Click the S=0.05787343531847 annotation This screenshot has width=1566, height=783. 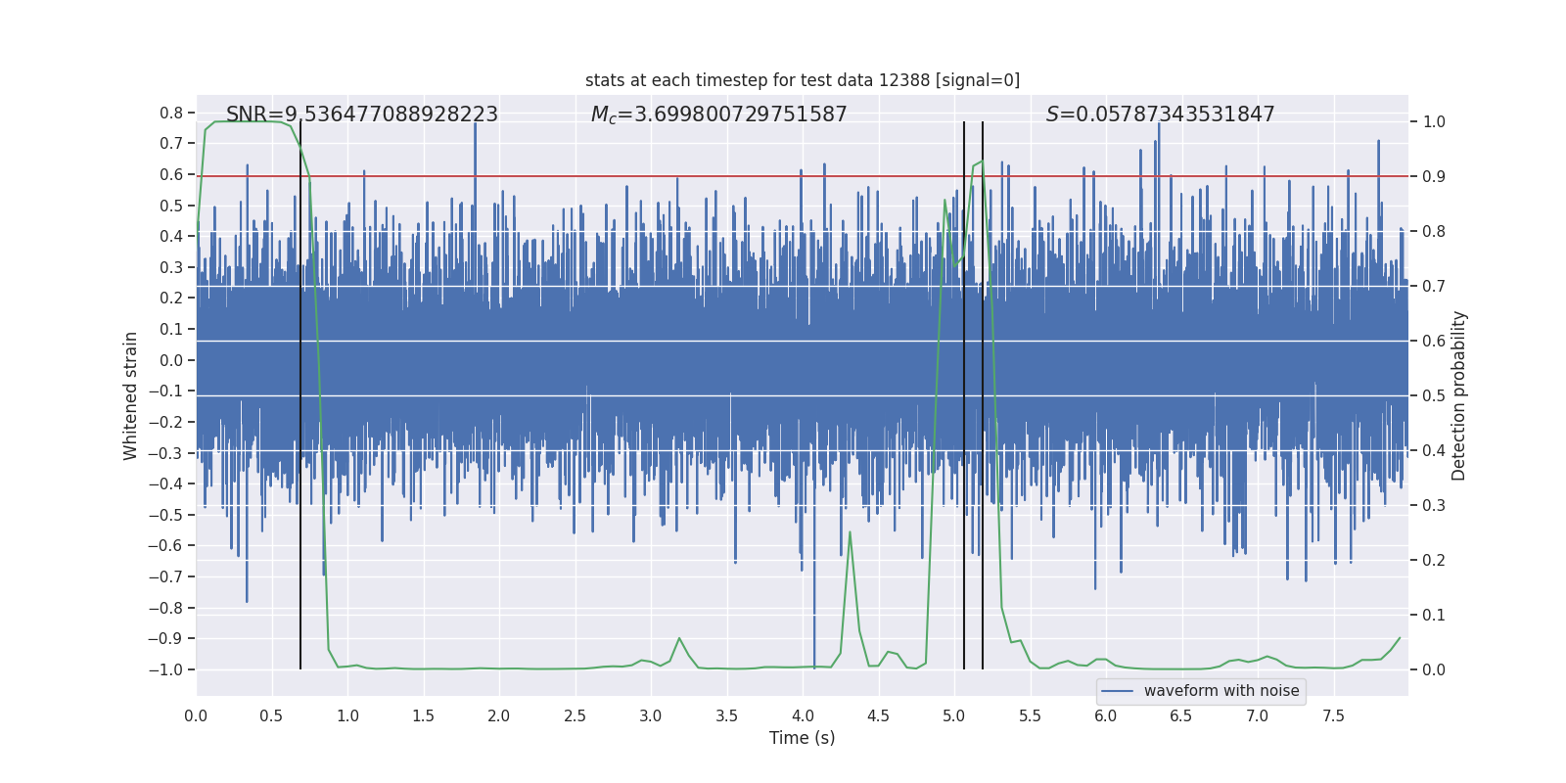pos(1161,115)
